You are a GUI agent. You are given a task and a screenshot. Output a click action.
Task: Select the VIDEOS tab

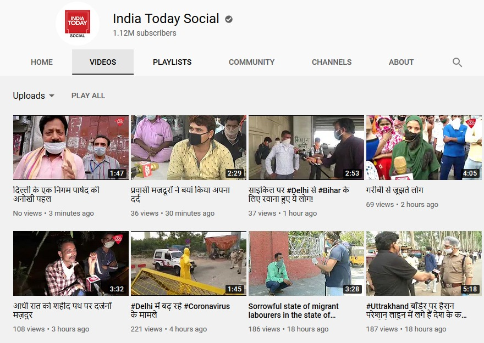click(x=103, y=62)
